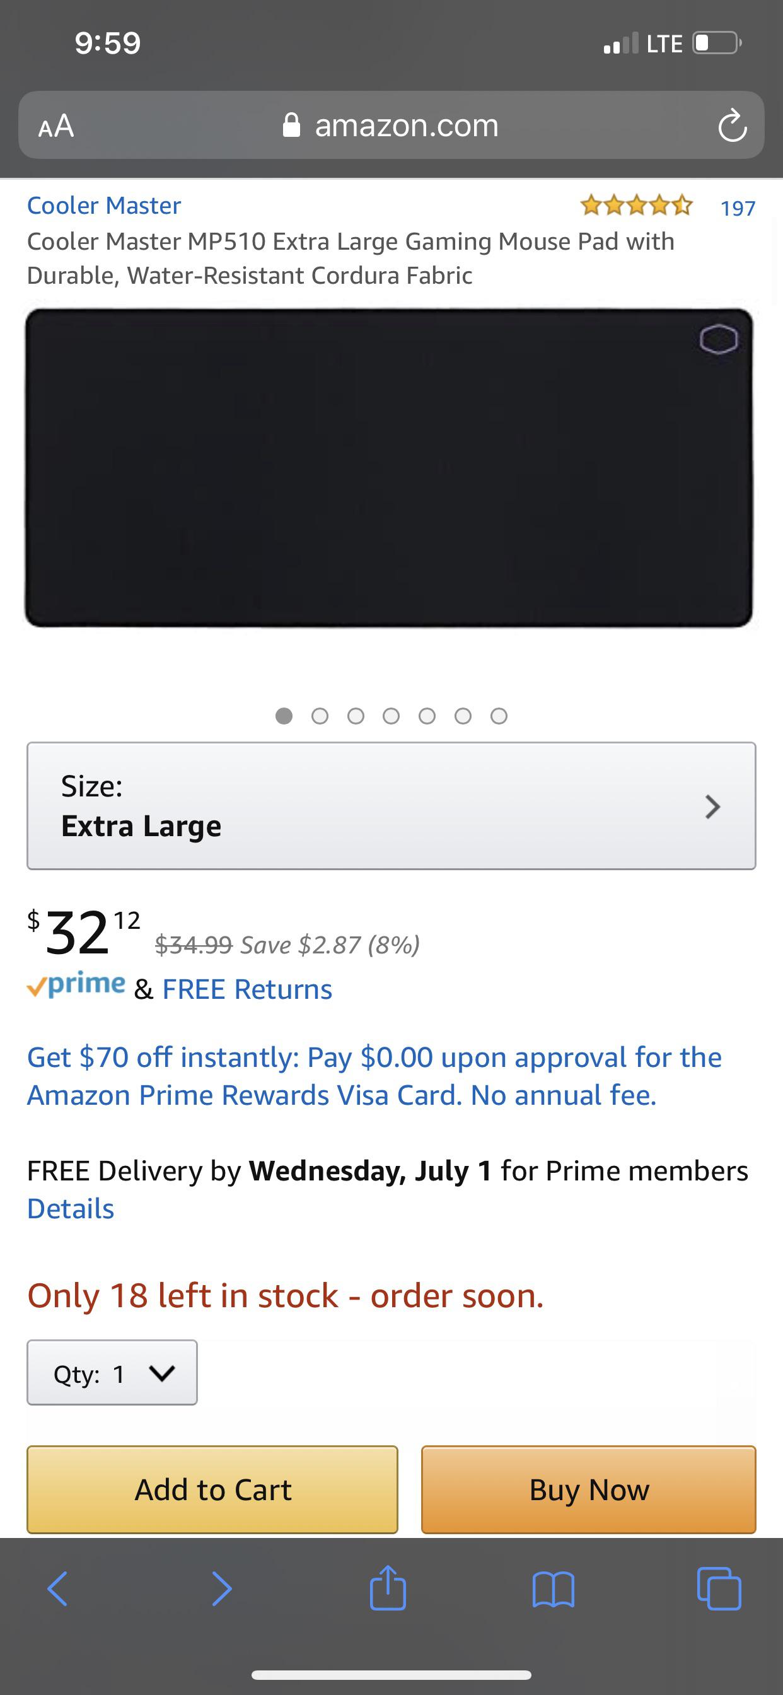Tap the address bar showing amazon.com
The image size is (783, 1695).
pos(407,125)
